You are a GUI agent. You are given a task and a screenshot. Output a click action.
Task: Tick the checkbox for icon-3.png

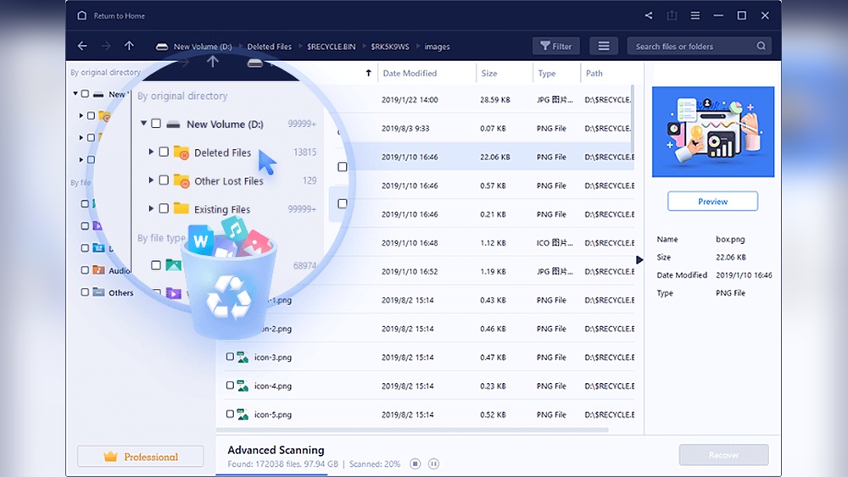click(x=230, y=357)
